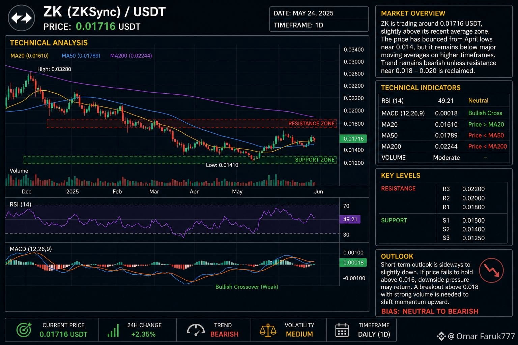The height and width of the screenshot is (345, 518).
Task: Click the "Price < MA50" signal
Action: point(486,135)
